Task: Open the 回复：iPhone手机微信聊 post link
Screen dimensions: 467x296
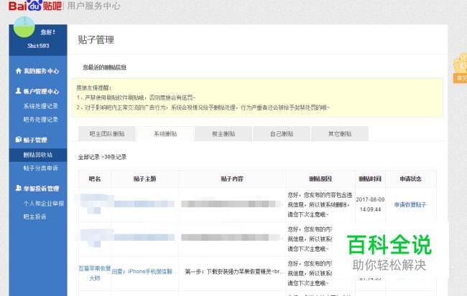Action: [x=142, y=272]
